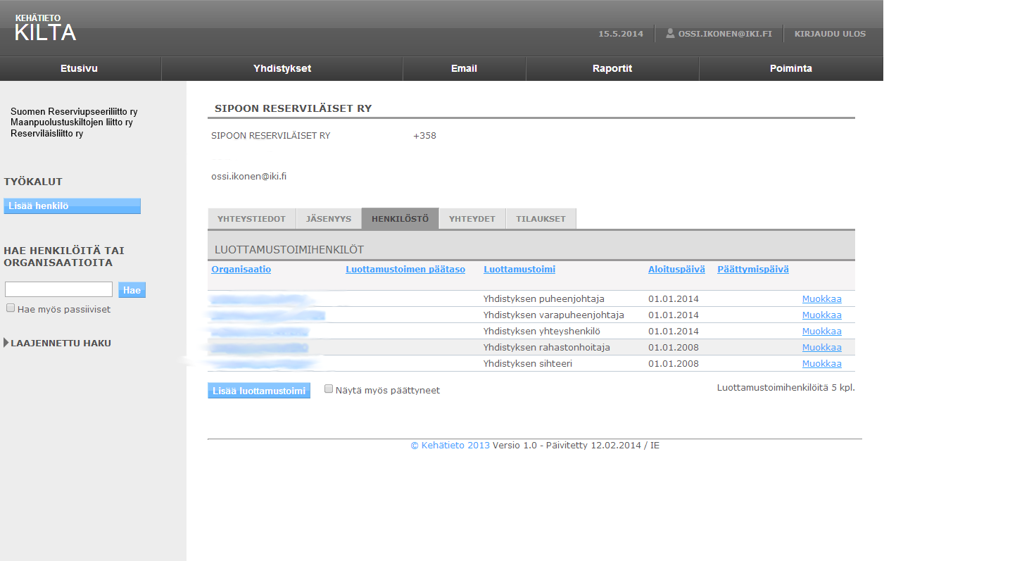Open the Kehätieto 2013 footer link
The width and height of the screenshot is (1010, 561).
[450, 446]
